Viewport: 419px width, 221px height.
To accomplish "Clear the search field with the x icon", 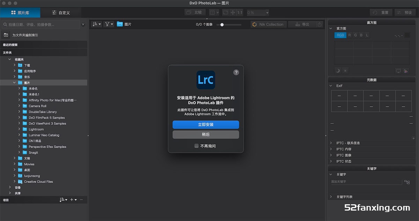I will click(83, 25).
